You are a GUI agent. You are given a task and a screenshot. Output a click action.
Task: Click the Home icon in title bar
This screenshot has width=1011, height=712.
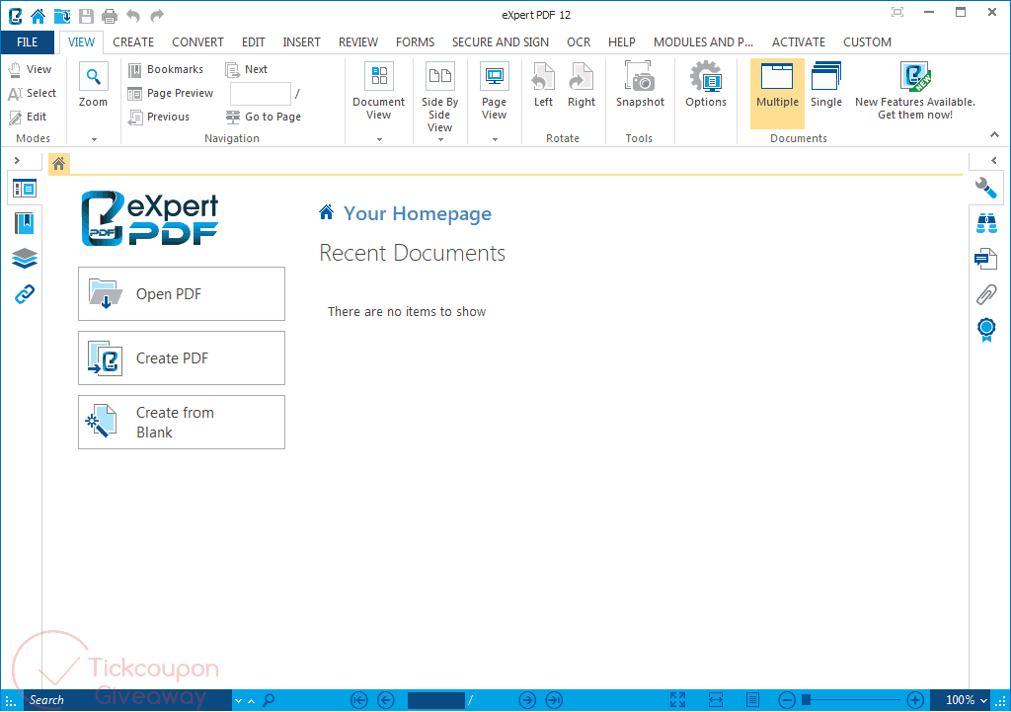(x=39, y=15)
